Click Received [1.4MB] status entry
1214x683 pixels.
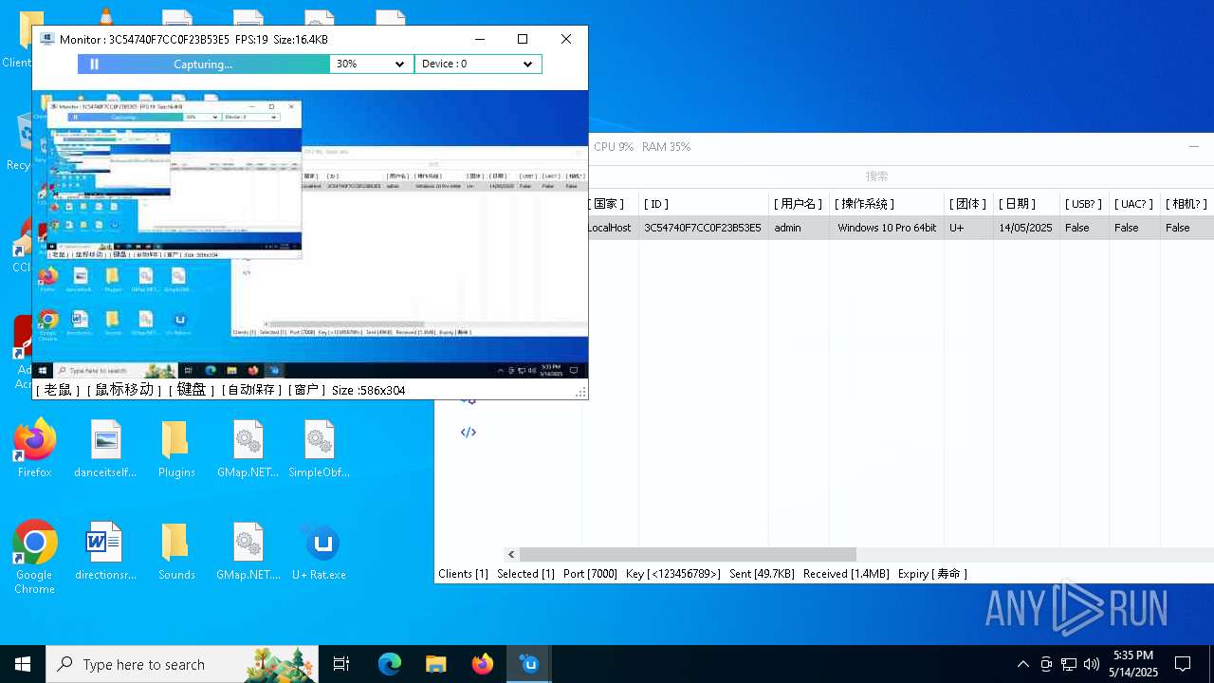846,574
